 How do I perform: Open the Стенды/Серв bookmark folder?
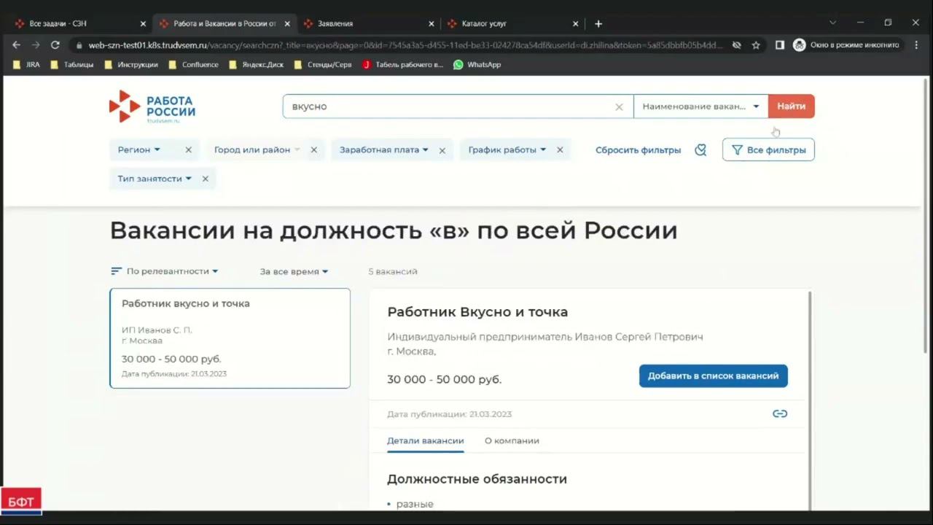pos(323,64)
